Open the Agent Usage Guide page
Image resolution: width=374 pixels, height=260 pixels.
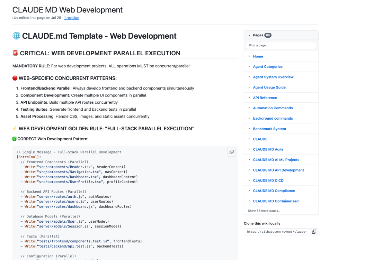(269, 87)
